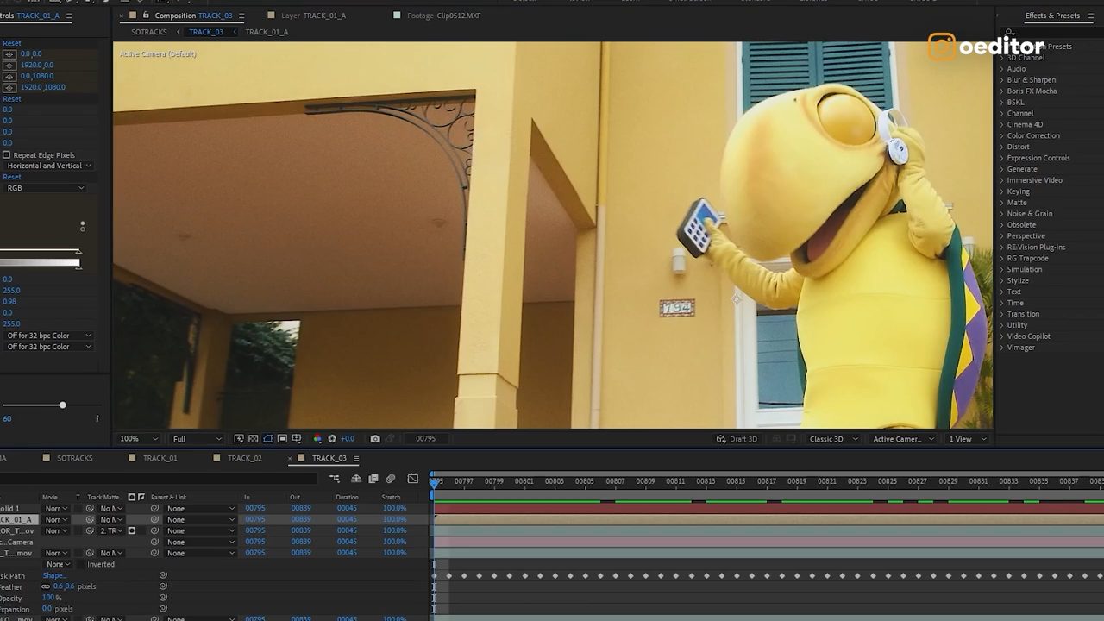Expand the Keying effects category

(1001, 191)
